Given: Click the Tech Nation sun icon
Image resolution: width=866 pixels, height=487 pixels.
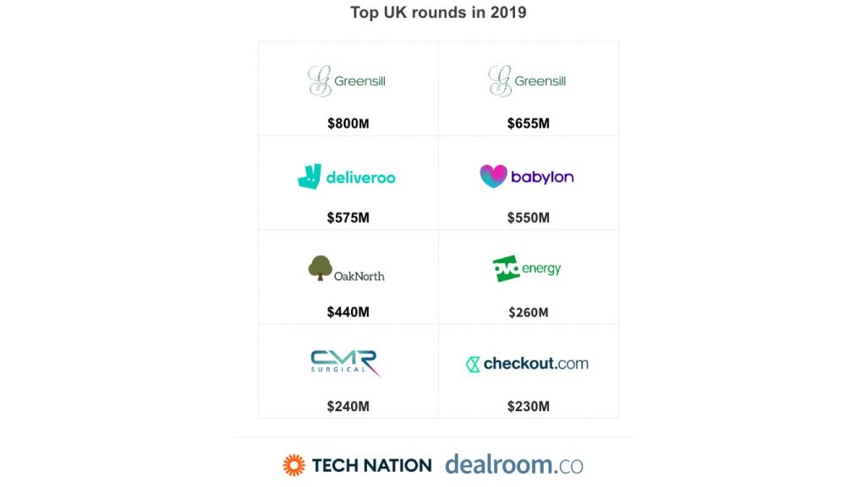Looking at the screenshot, I should click(x=293, y=464).
